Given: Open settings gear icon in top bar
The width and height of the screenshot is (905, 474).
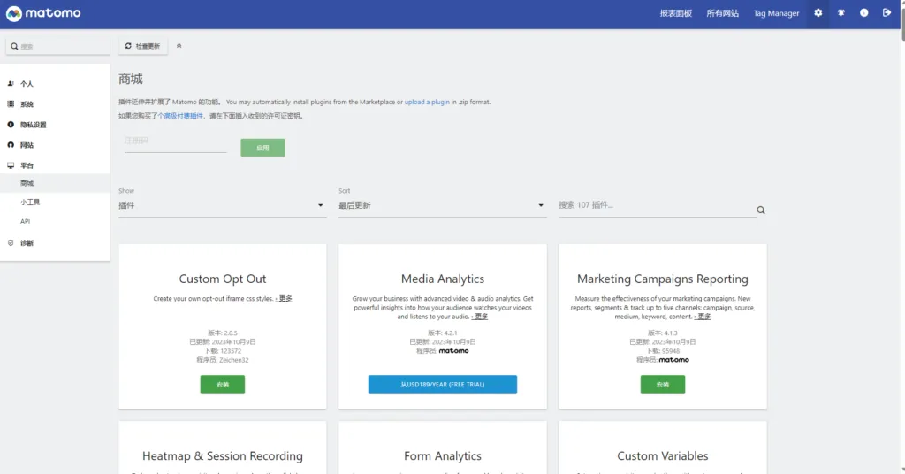Looking at the screenshot, I should pyautogui.click(x=818, y=13).
